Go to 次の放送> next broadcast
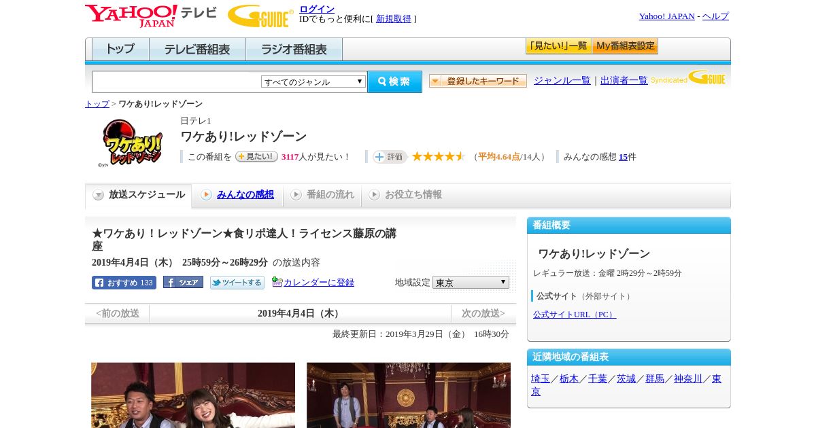The height and width of the screenshot is (428, 816). point(483,314)
